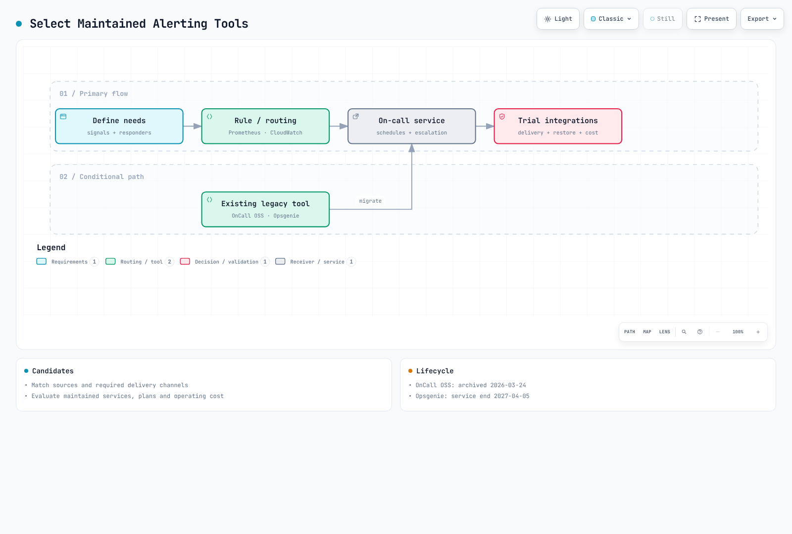
Task: Click the Candidates panel heading
Action: point(52,371)
